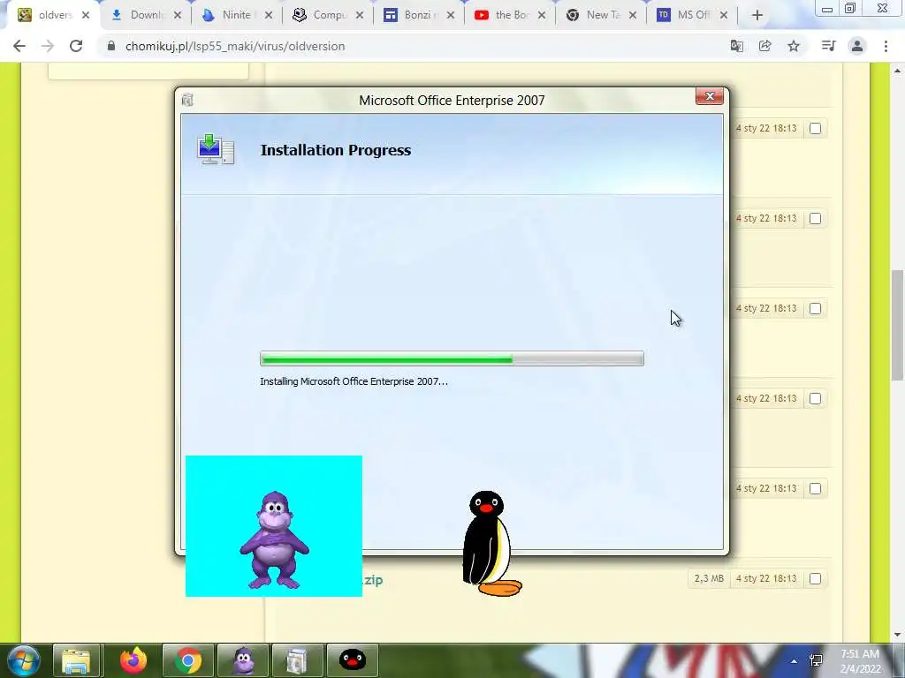Close the Ninite tab

click(269, 15)
